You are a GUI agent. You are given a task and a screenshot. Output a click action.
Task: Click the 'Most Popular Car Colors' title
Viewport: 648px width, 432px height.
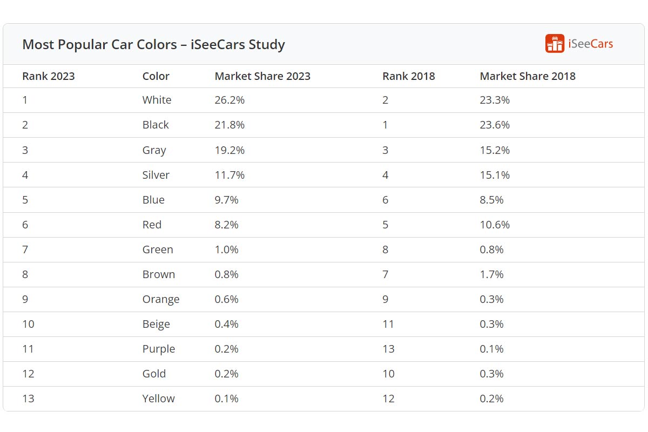(x=153, y=44)
